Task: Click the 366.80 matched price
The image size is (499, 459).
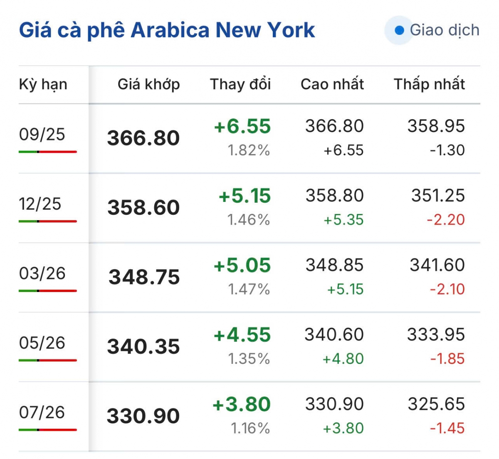Action: [x=143, y=138]
